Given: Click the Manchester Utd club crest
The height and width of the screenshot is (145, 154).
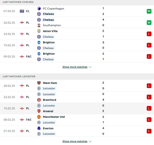Looking at the screenshot, I should pyautogui.click(x=39, y=117).
